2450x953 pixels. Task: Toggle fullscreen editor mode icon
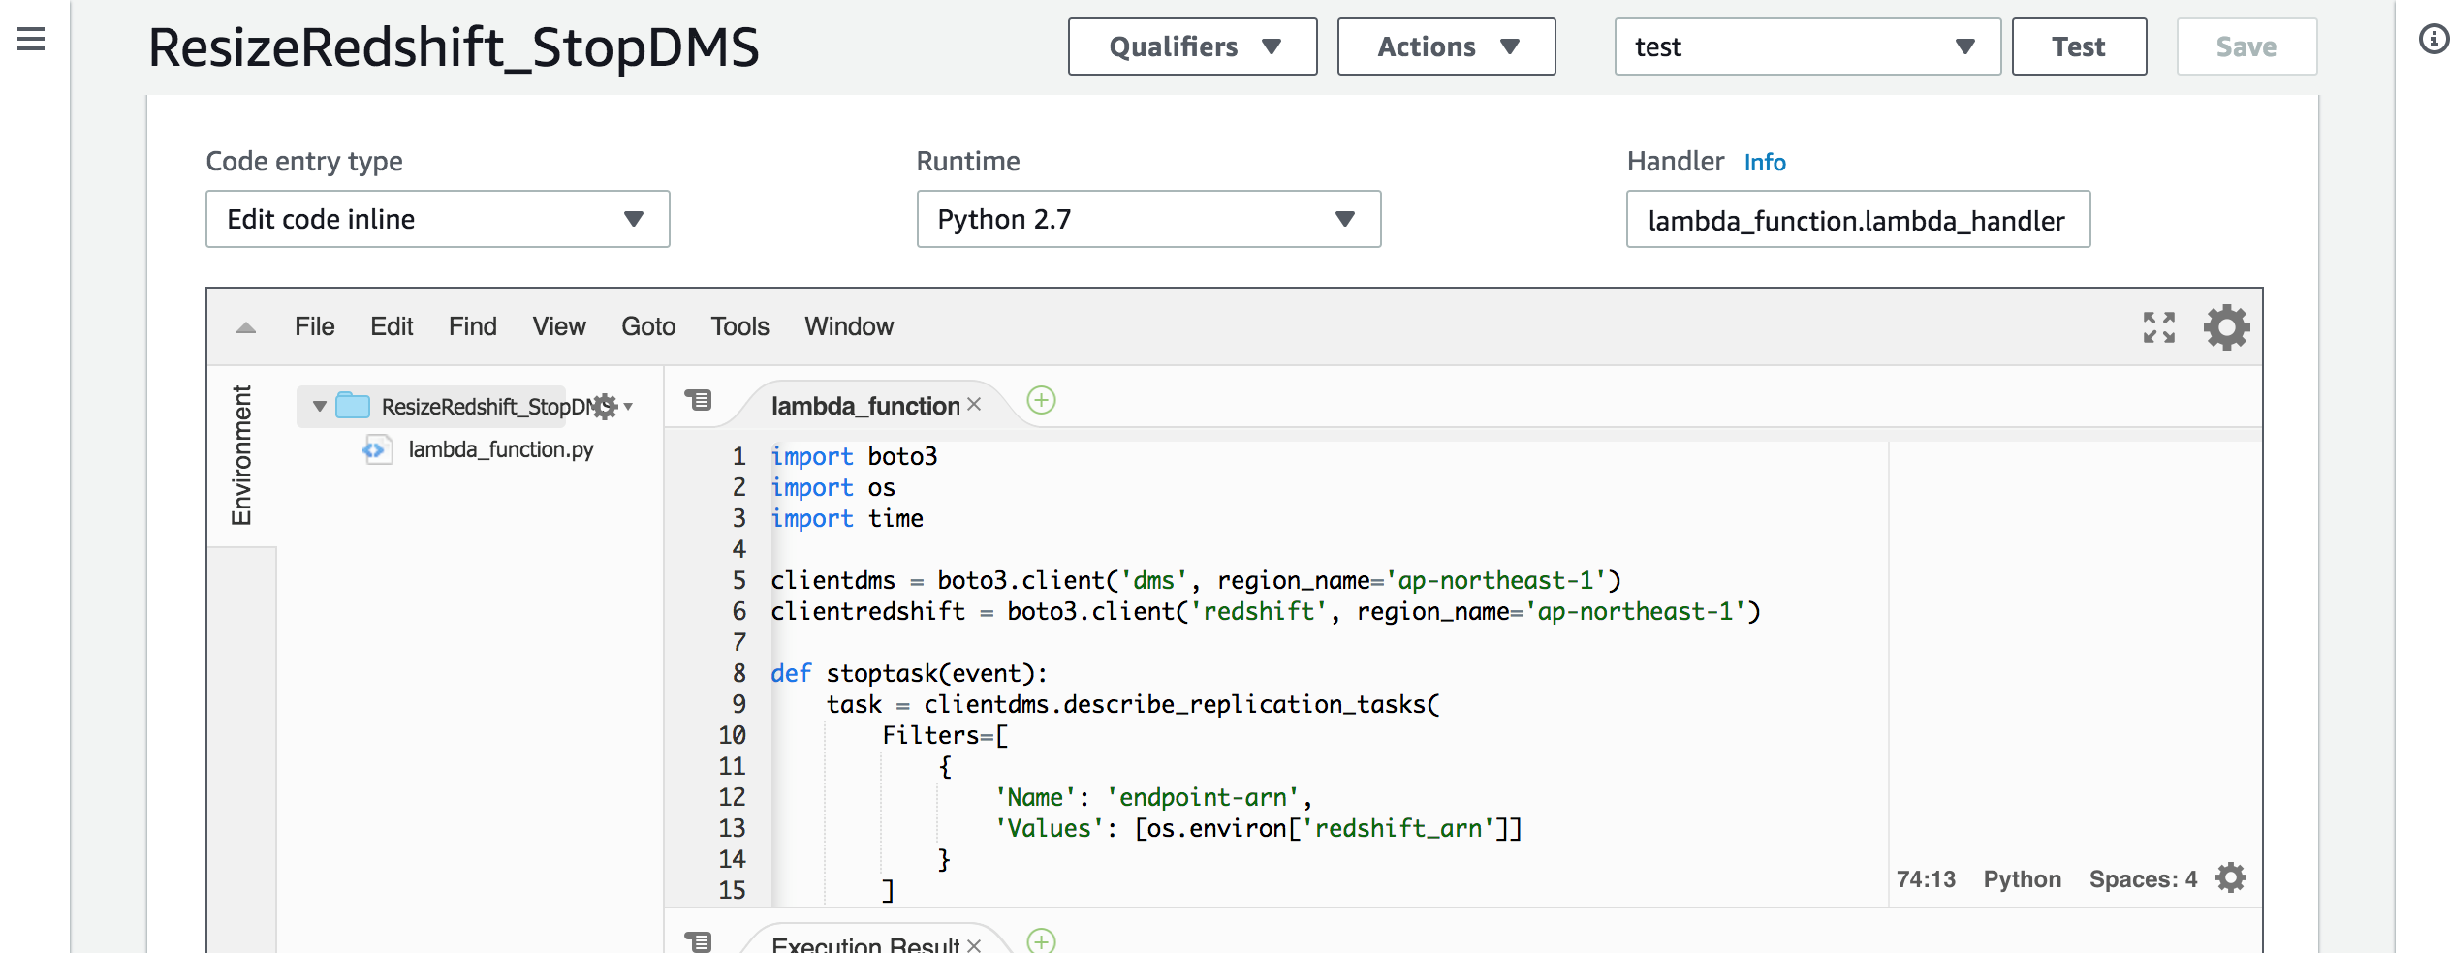click(x=2158, y=327)
